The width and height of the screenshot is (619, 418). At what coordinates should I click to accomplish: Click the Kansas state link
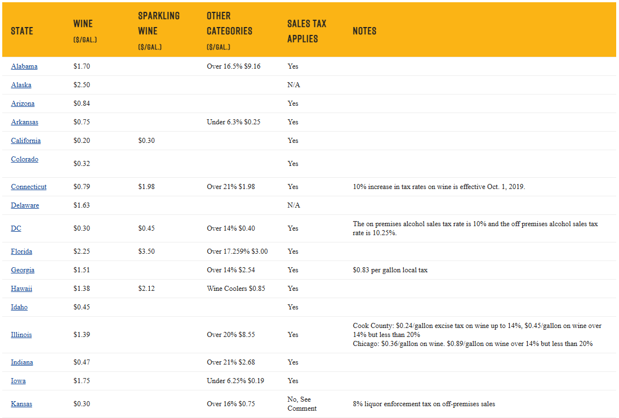(21, 404)
